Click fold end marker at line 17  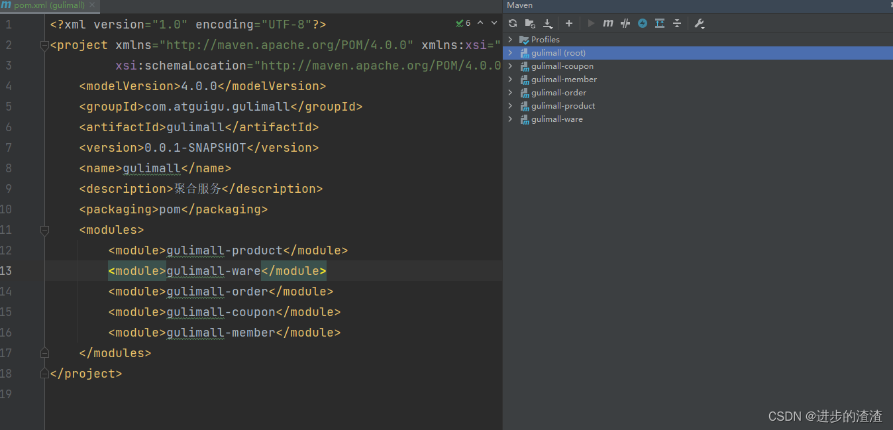(x=44, y=353)
